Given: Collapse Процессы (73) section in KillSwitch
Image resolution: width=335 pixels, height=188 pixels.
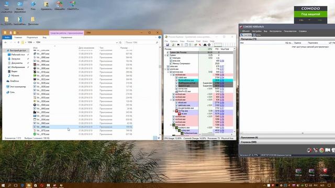Looking at the screenshot, I should [x=287, y=39].
